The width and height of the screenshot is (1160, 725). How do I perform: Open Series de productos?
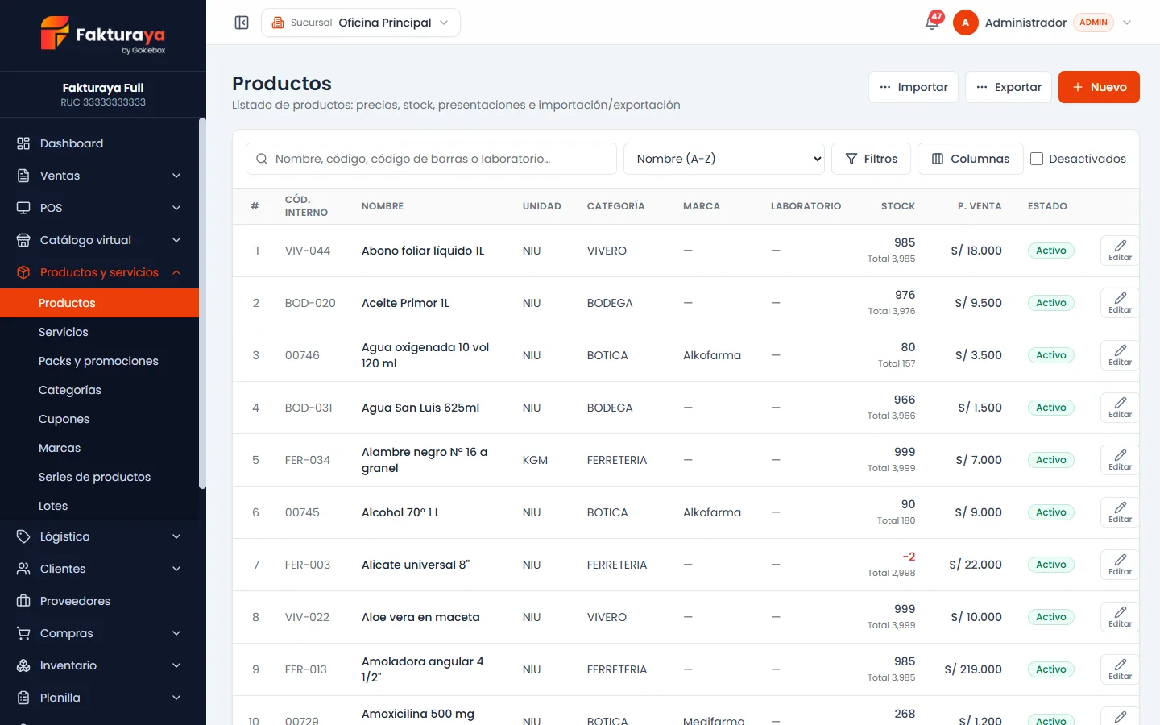(x=100, y=477)
